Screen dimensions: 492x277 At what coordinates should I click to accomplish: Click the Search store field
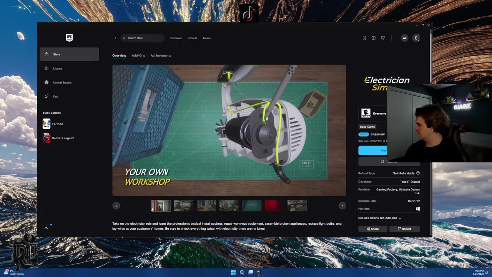(x=143, y=38)
